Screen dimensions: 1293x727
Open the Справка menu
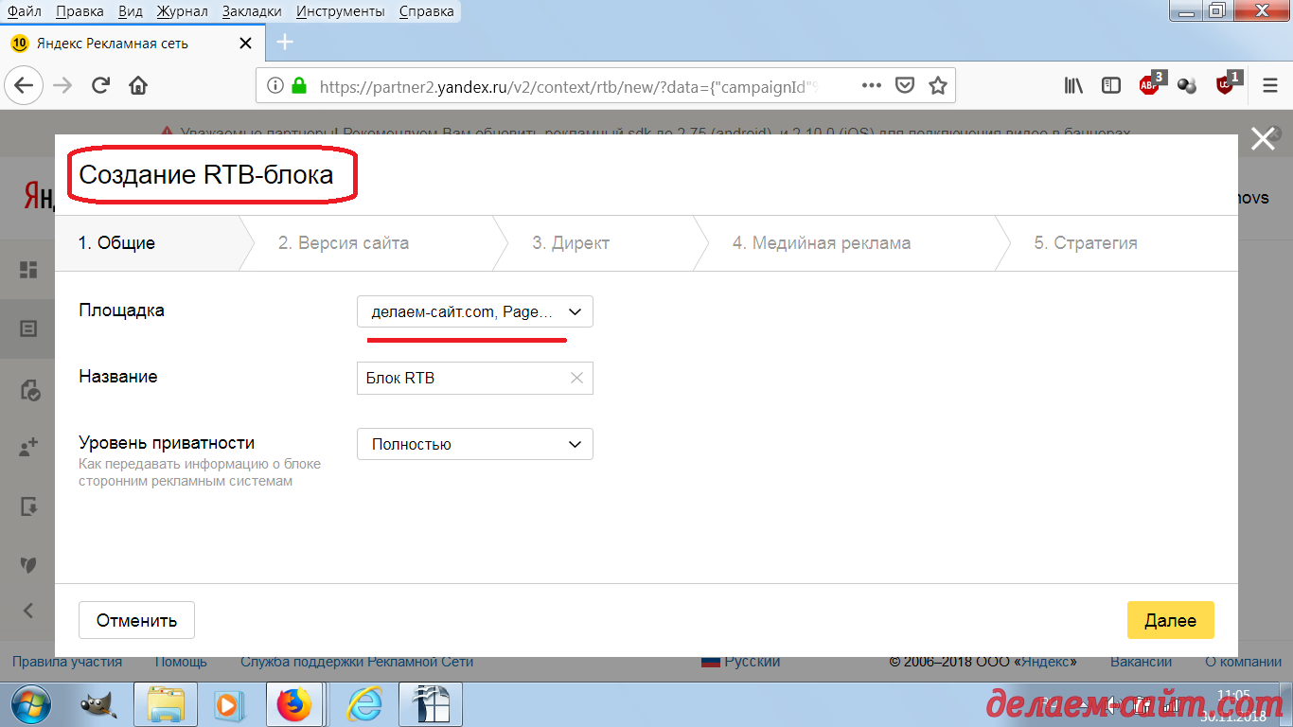coord(426,11)
